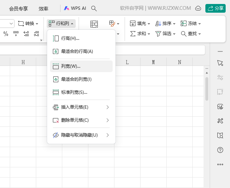Increase decimal places icon
The width and height of the screenshot is (230, 188).
pyautogui.click(x=26, y=34)
